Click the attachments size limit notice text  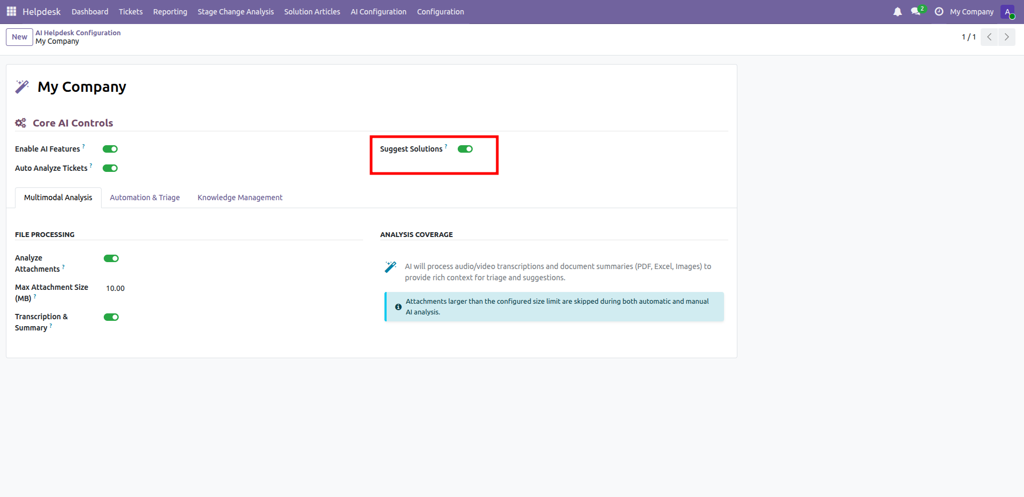[x=557, y=306]
